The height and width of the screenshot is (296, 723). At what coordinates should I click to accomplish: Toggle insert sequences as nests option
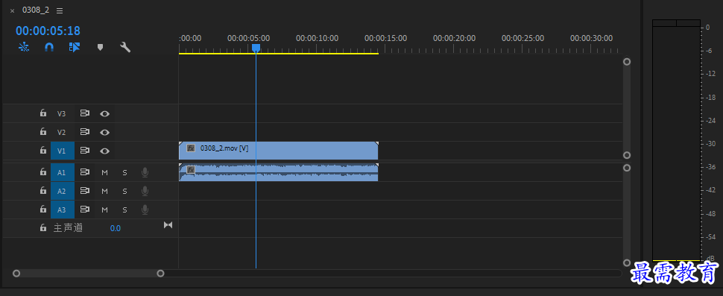click(x=24, y=47)
